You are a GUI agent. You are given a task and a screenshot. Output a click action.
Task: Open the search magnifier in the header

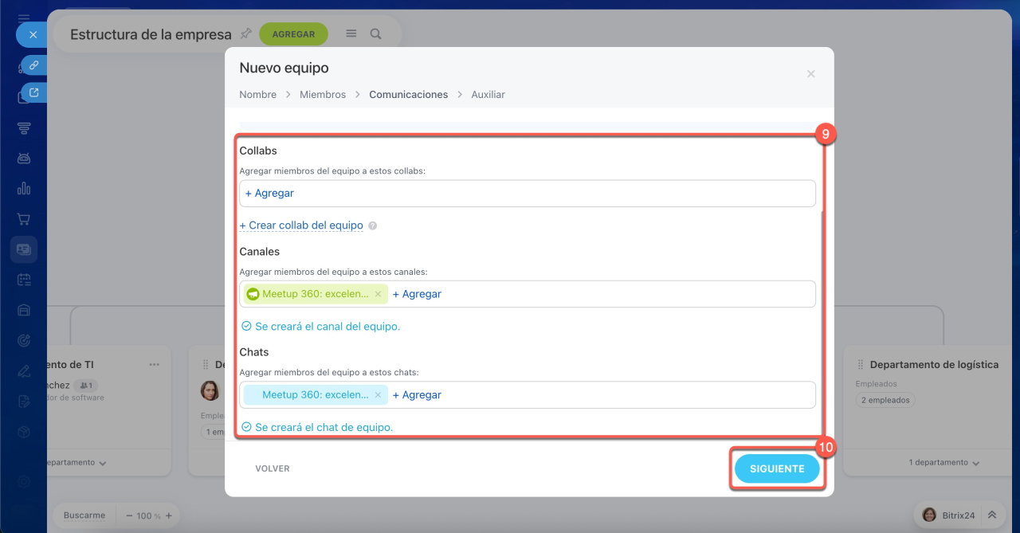(x=375, y=34)
